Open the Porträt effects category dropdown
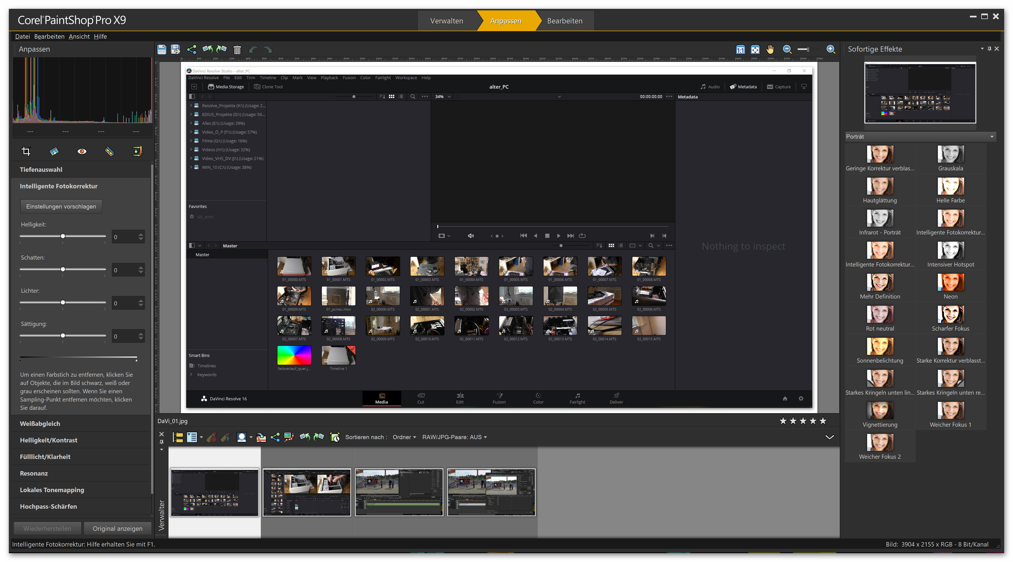The width and height of the screenshot is (1013, 562). 991,137
